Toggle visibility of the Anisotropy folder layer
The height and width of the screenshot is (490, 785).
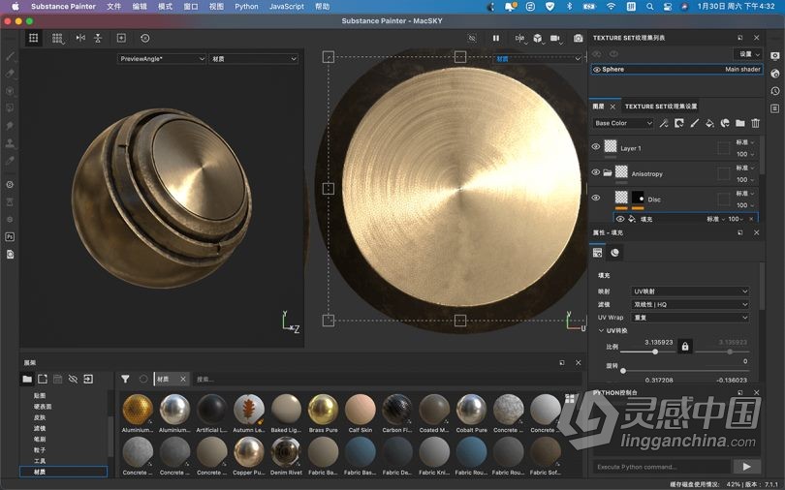point(596,172)
